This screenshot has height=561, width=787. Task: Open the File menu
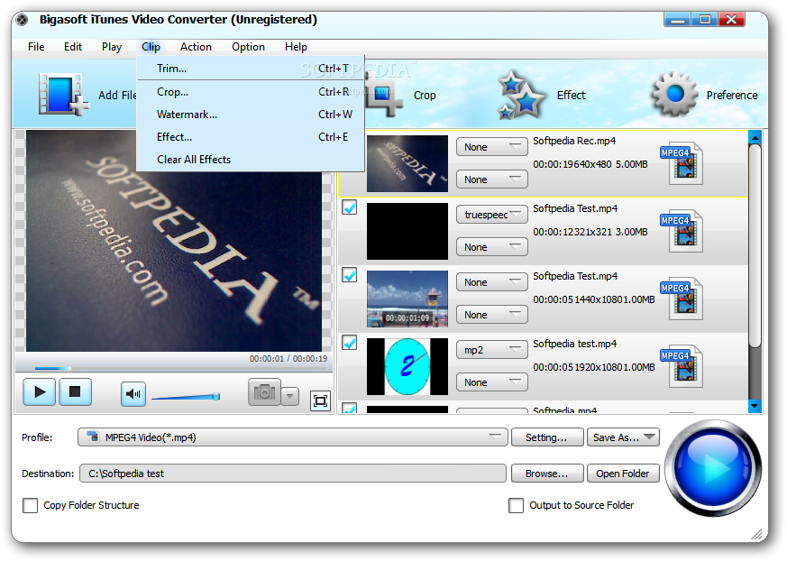click(36, 47)
